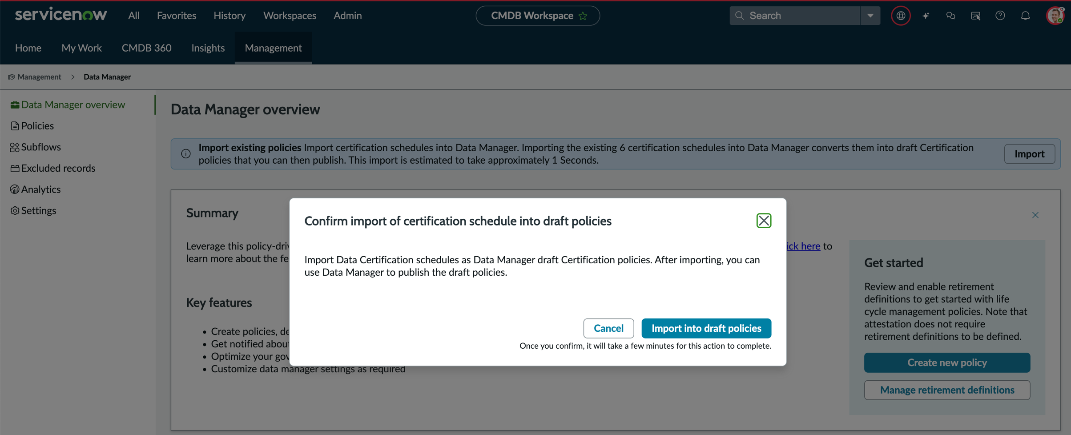The height and width of the screenshot is (435, 1071).
Task: Select Data Manager overview in the sidebar
Action: (73, 105)
